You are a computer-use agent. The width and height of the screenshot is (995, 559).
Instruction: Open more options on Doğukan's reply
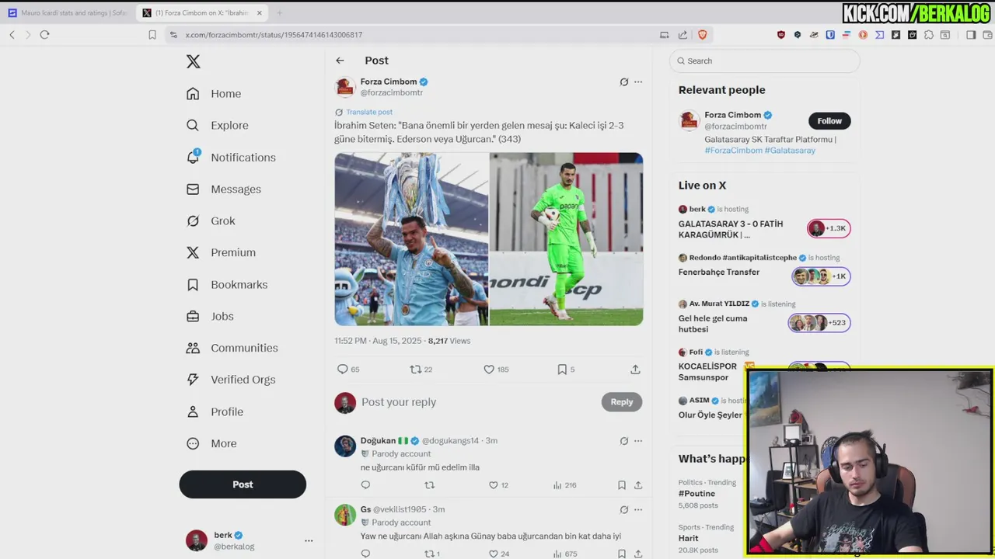[x=638, y=441]
